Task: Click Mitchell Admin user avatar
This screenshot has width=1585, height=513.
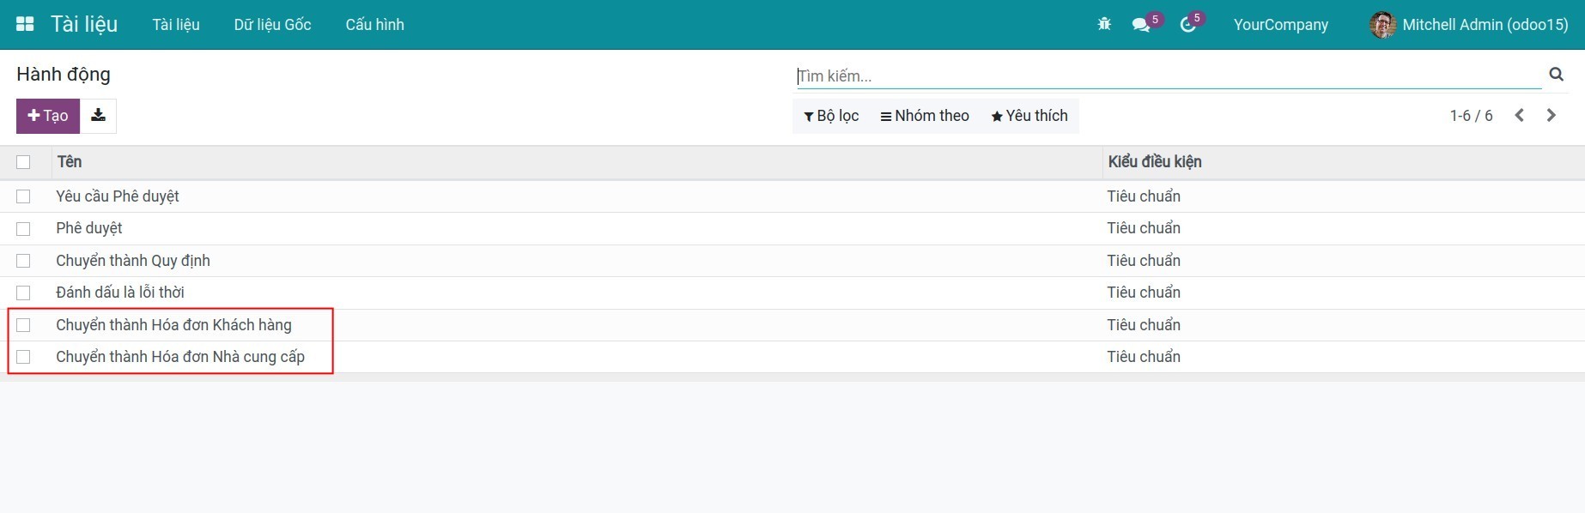Action: pos(1382,25)
